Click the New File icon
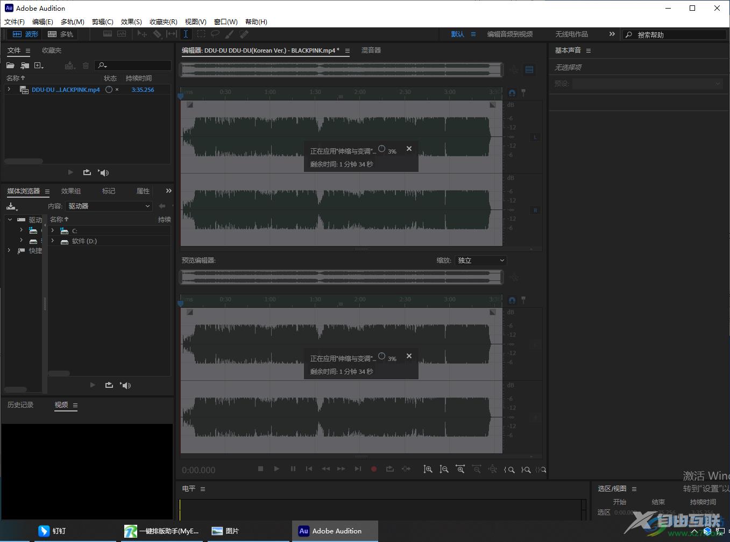 39,66
